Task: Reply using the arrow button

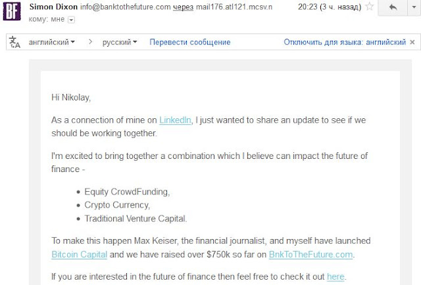Action: [x=393, y=7]
